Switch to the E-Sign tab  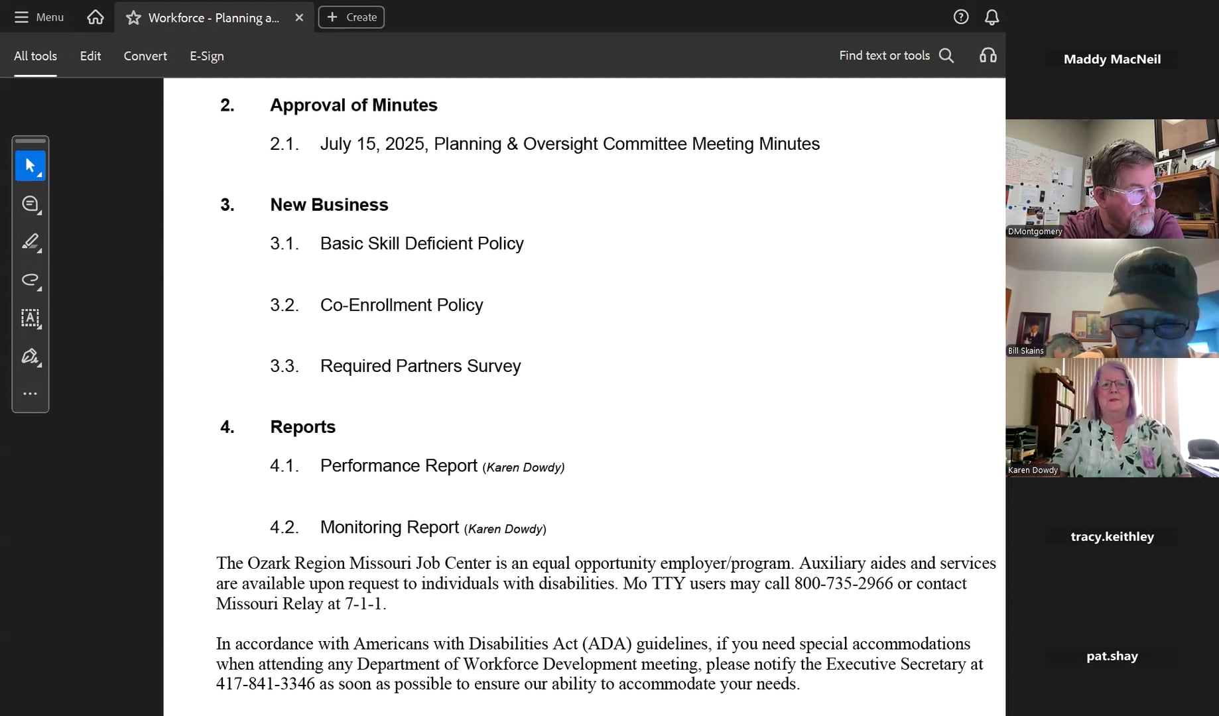tap(206, 56)
